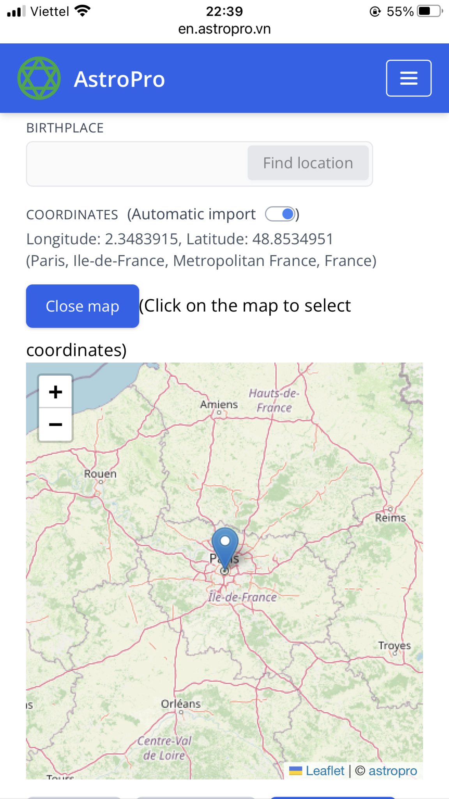Type in the Birthplace input field
The height and width of the screenshot is (799, 449).
[x=137, y=163]
